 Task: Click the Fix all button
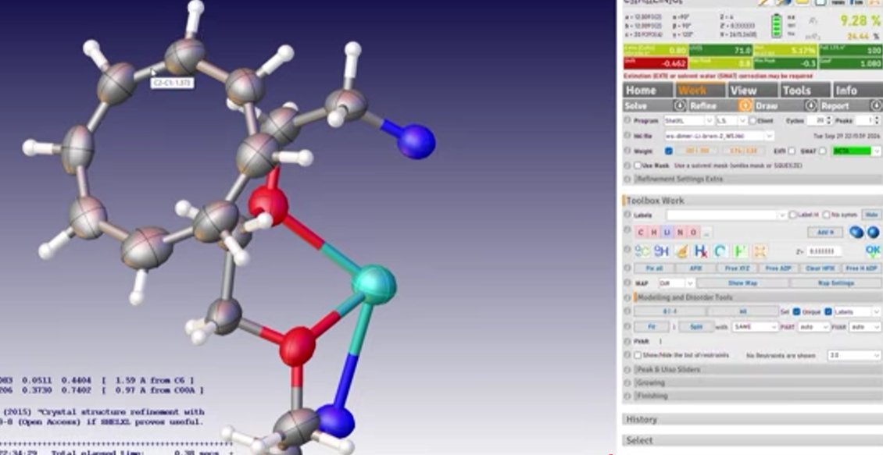(654, 268)
